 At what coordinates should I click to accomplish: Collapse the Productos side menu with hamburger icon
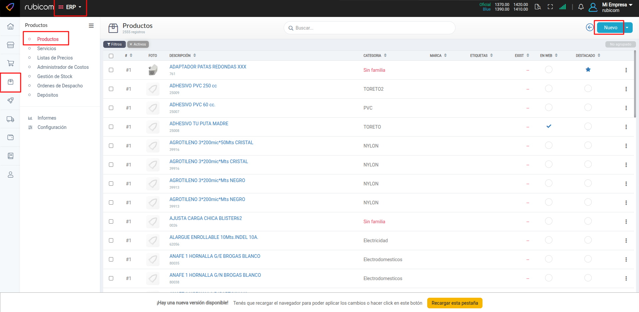[91, 26]
